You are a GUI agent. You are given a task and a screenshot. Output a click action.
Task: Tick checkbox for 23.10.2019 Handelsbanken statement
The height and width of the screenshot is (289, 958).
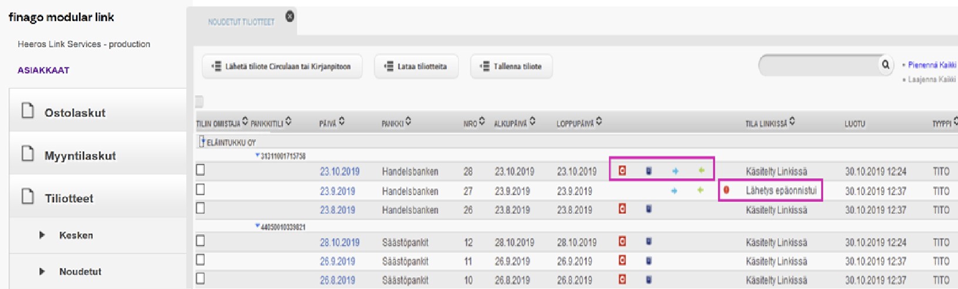200,170
